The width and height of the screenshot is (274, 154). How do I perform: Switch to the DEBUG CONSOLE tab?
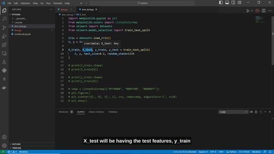[x=96, y=112]
